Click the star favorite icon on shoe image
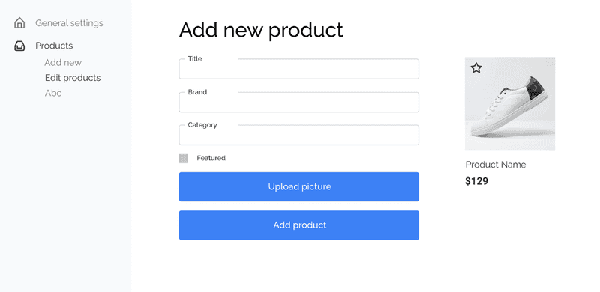This screenshot has height=292, width=600. 476,68
